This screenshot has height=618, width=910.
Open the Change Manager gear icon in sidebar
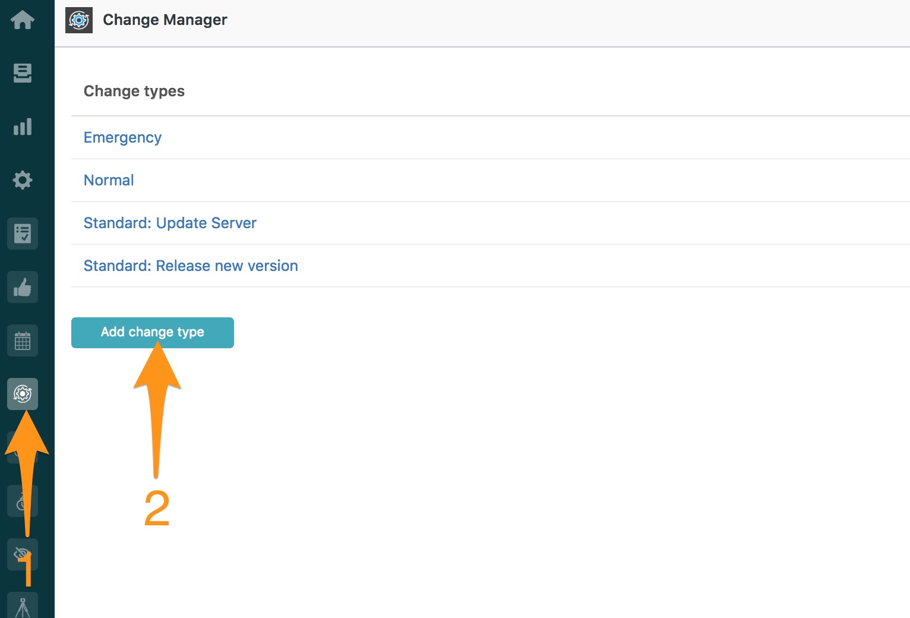click(23, 394)
